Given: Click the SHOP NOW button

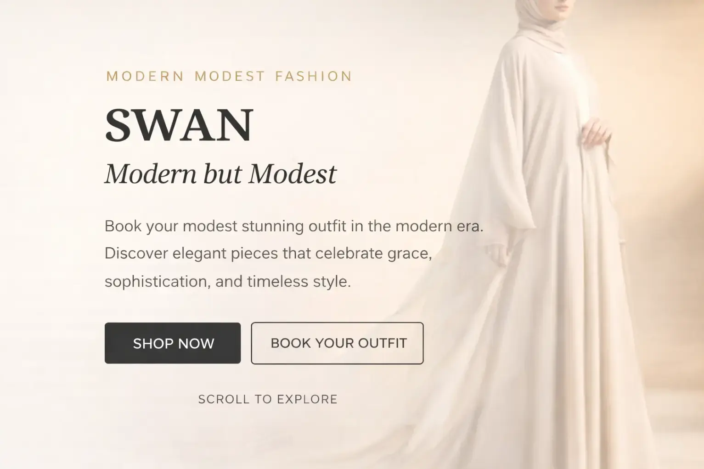Looking at the screenshot, I should (173, 343).
